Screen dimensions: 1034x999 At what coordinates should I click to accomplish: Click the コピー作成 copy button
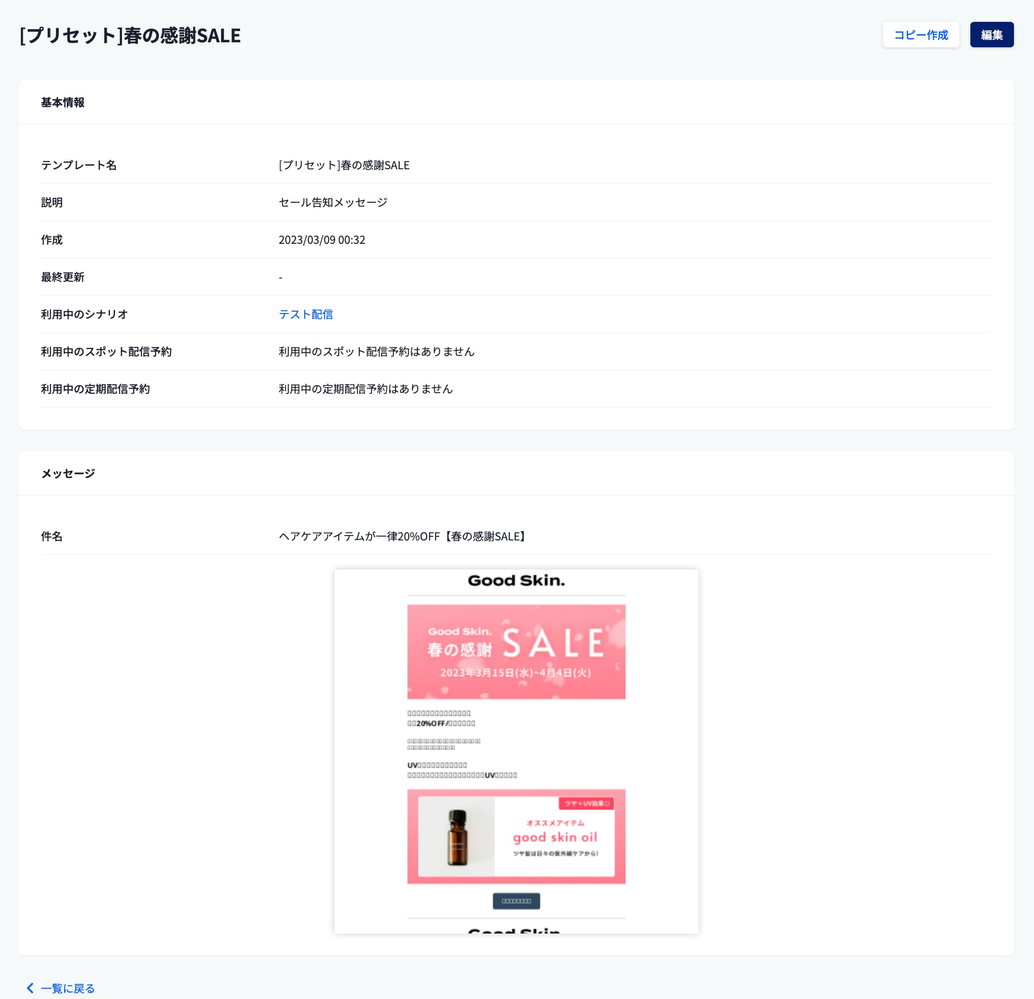click(920, 35)
